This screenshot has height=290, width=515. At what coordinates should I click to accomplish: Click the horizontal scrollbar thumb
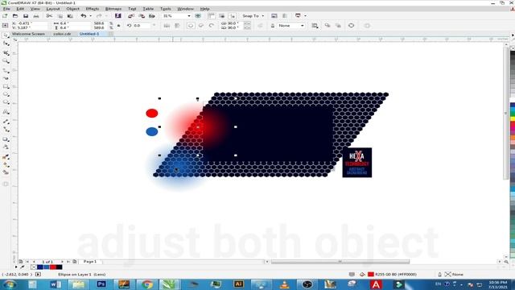point(340,262)
